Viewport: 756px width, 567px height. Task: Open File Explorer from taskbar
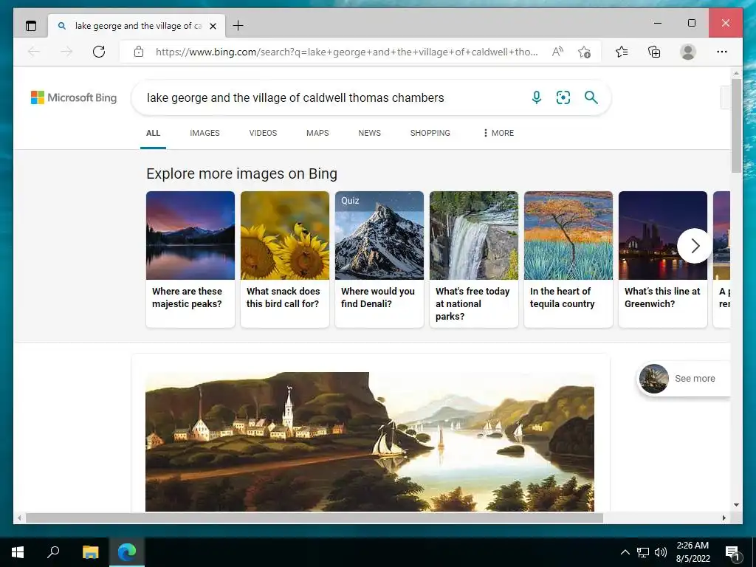(90, 552)
